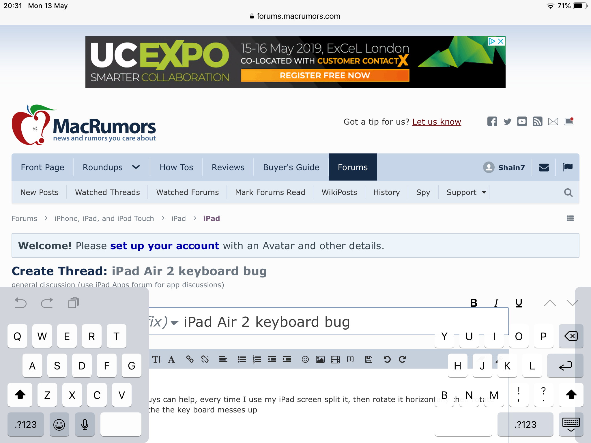
Task: Open the font family tool in editor
Action: click(x=171, y=359)
